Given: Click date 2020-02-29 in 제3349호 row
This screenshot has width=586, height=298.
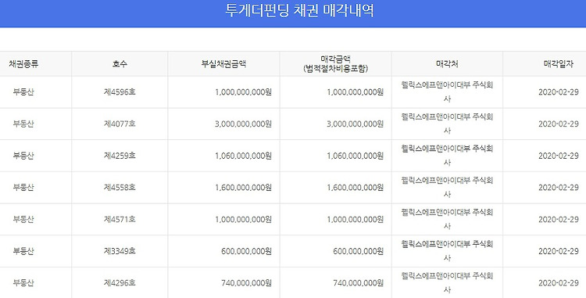Looking at the screenshot, I should click(559, 251).
